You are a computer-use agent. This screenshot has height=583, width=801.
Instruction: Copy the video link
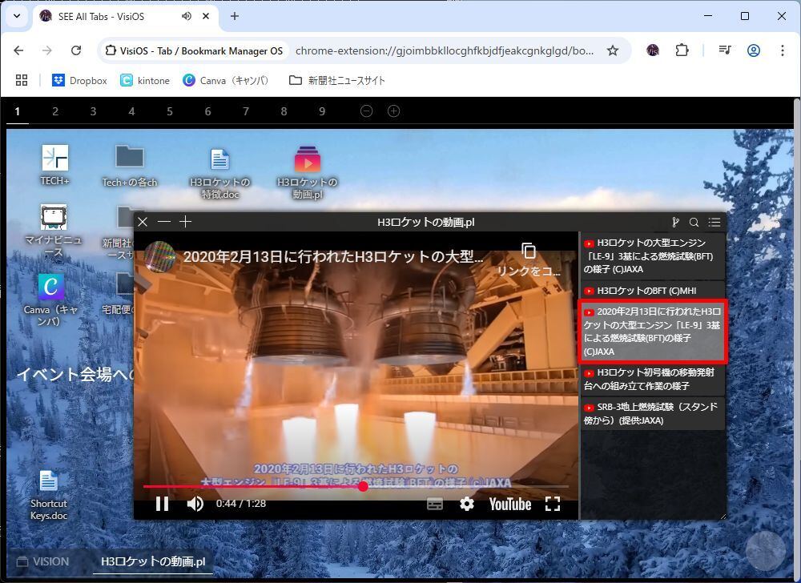point(529,259)
